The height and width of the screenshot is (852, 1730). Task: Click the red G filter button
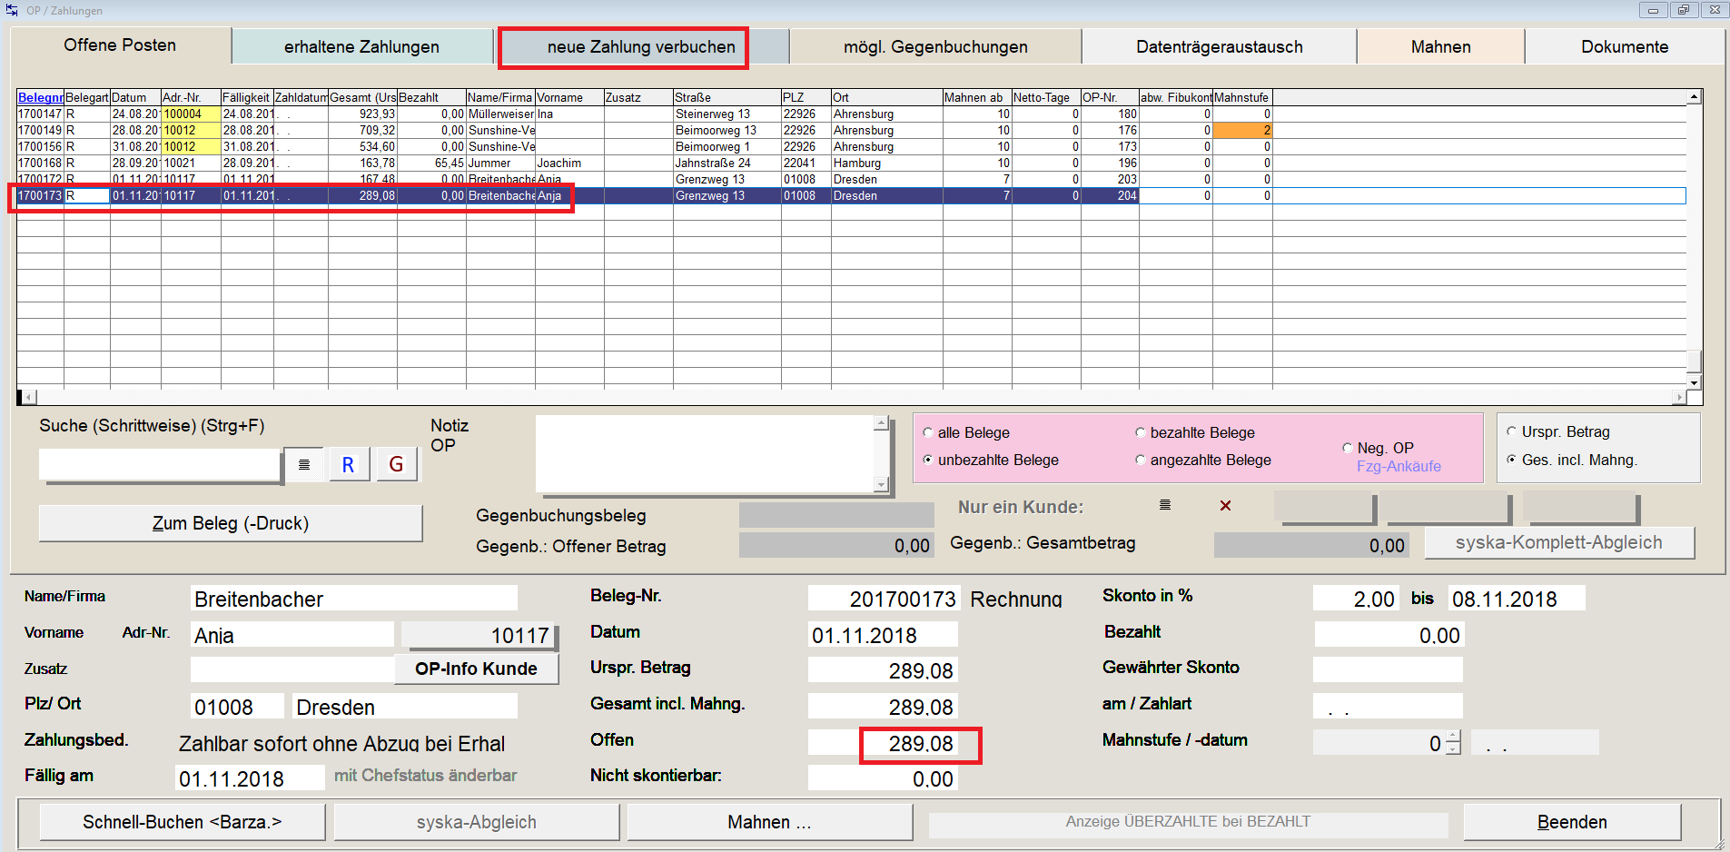click(x=396, y=464)
